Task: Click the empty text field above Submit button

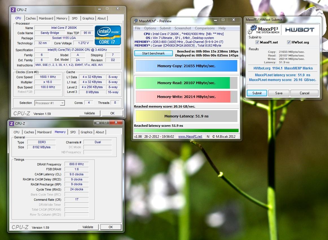Action: pyautogui.click(x=283, y=87)
